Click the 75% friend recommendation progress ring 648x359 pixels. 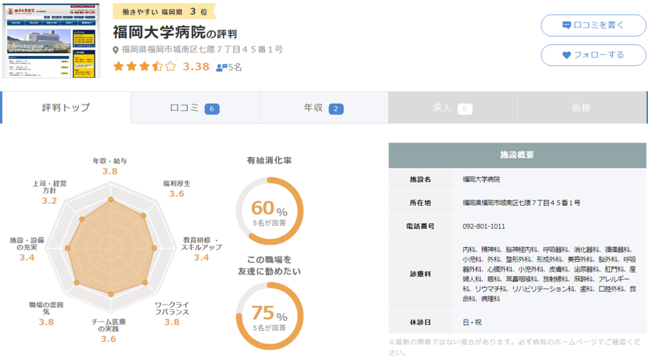tap(270, 316)
